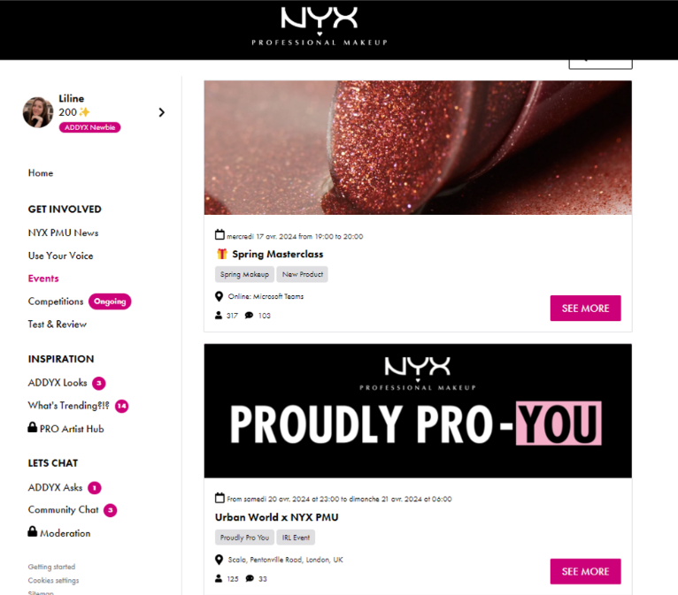Open the Cookies settings link
678x595 pixels.
point(54,580)
